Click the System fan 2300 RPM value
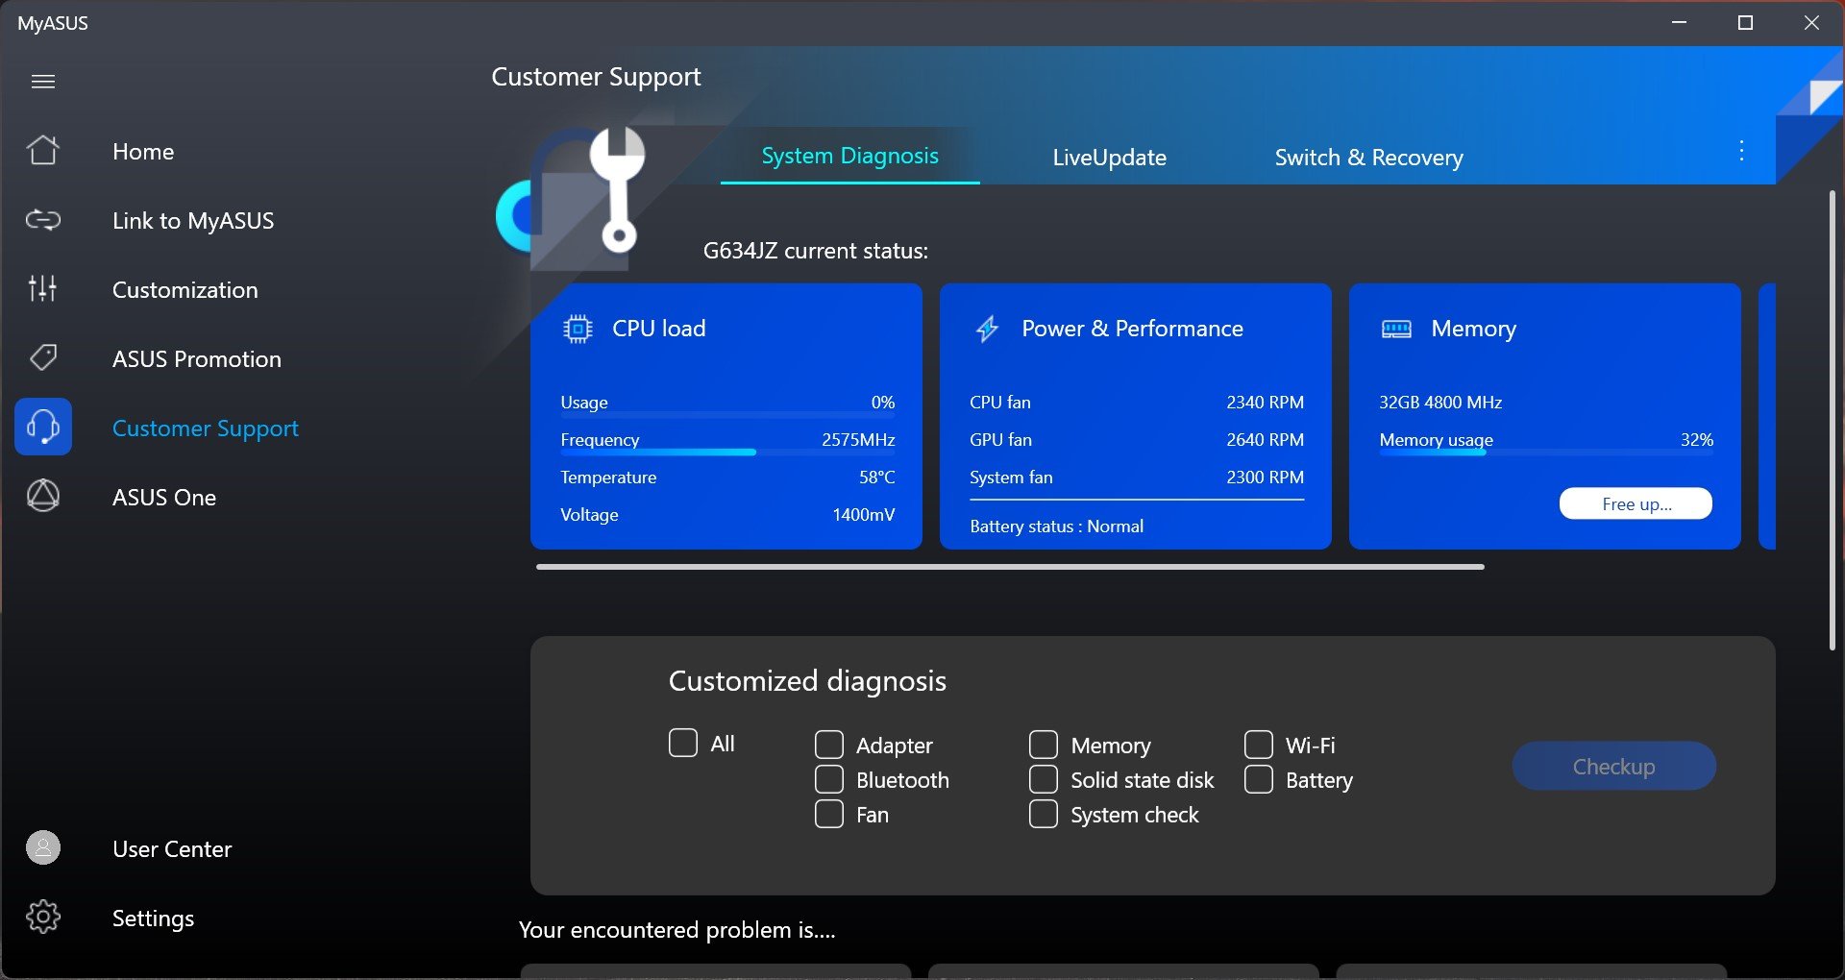This screenshot has width=1845, height=980. point(1265,478)
